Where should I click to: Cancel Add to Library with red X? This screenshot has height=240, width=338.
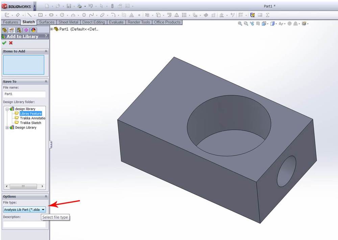click(11, 43)
